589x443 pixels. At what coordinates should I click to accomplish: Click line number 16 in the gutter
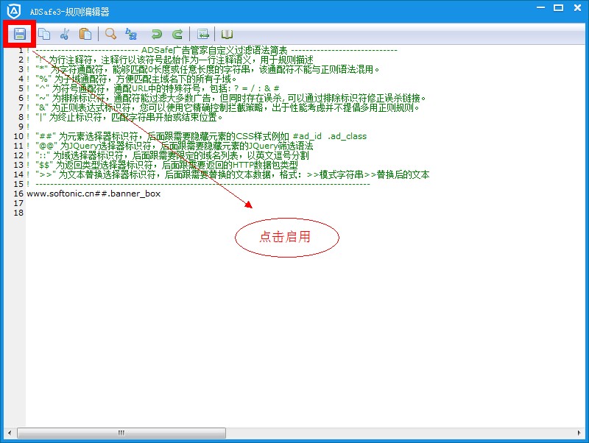click(18, 194)
